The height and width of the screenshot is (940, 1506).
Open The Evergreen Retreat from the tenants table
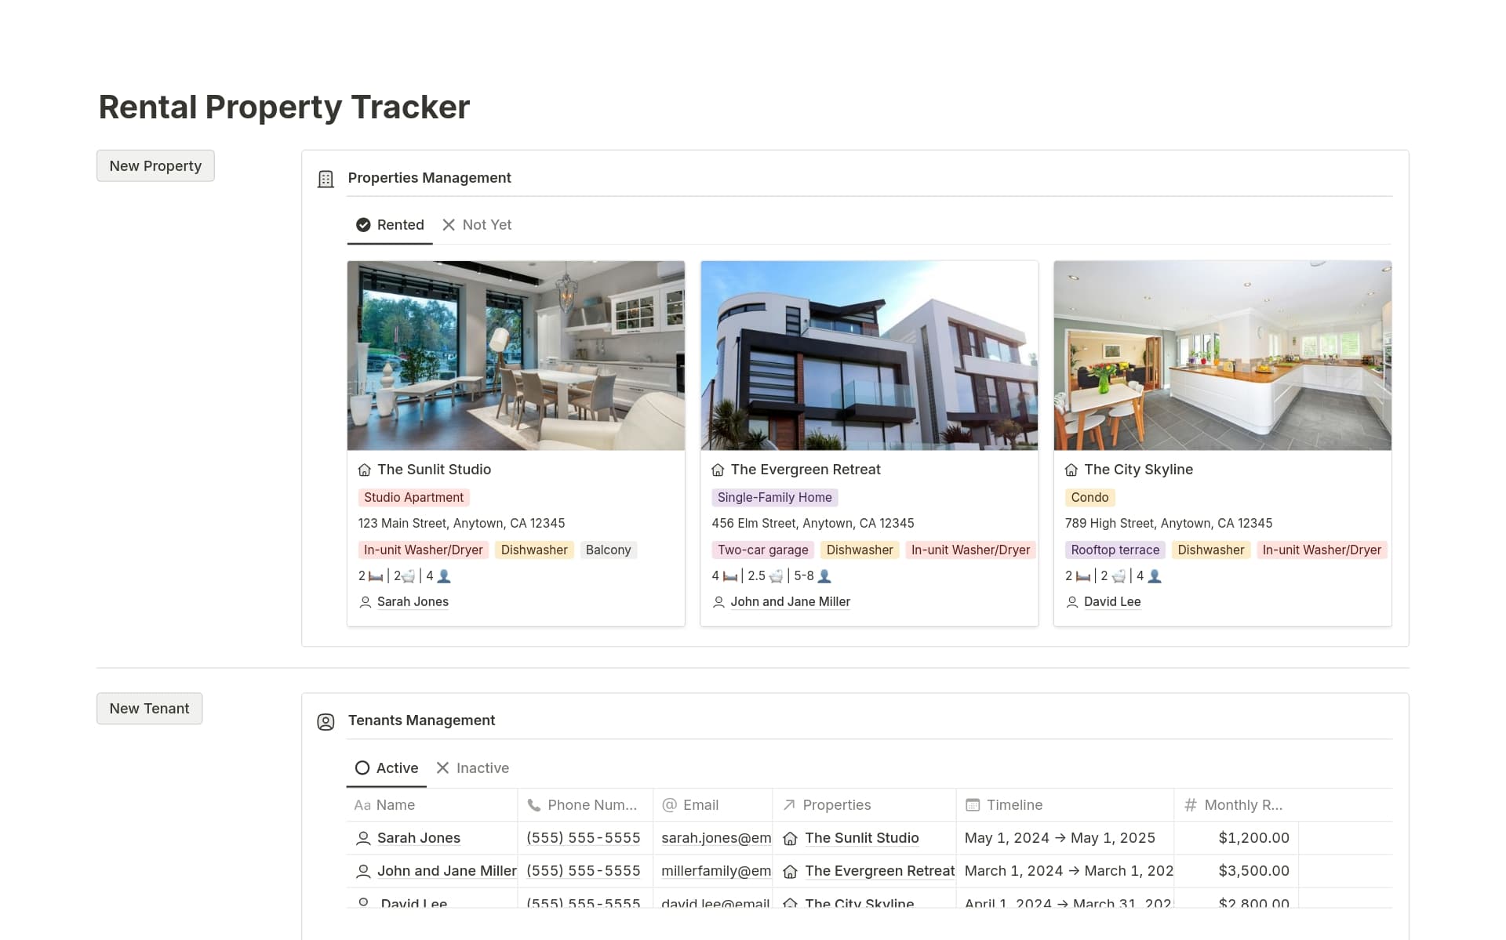point(879,871)
